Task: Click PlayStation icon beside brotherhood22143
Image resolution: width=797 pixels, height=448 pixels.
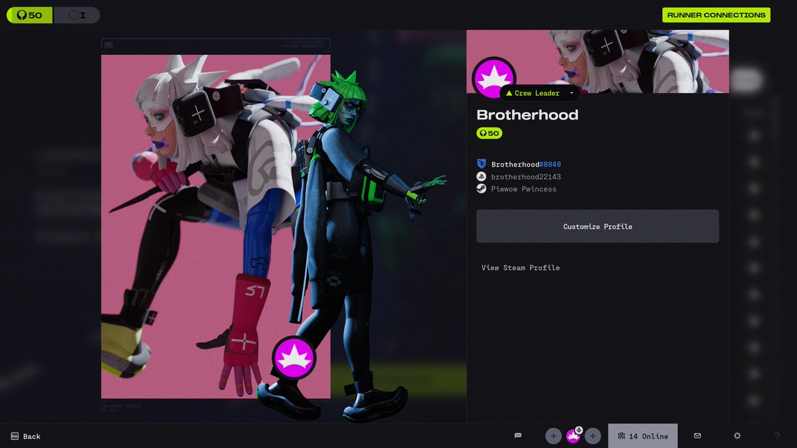Action: pos(482,177)
